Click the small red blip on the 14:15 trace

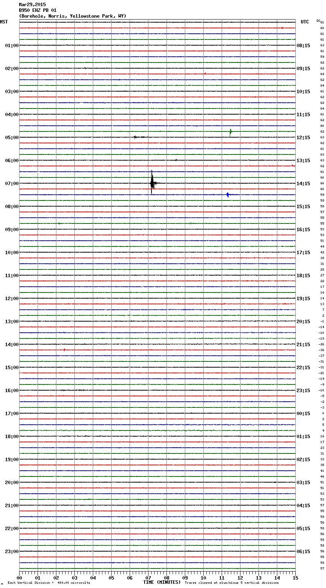pos(64,350)
